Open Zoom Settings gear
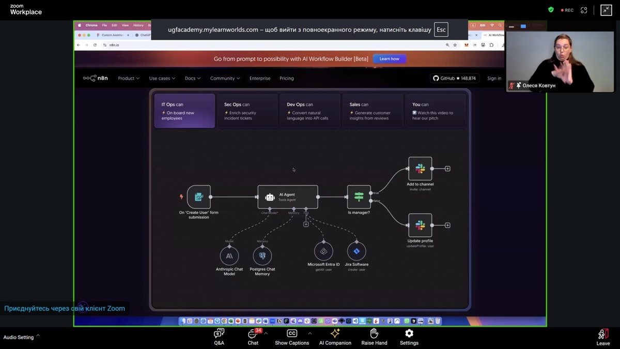This screenshot has width=620, height=349. (x=409, y=334)
